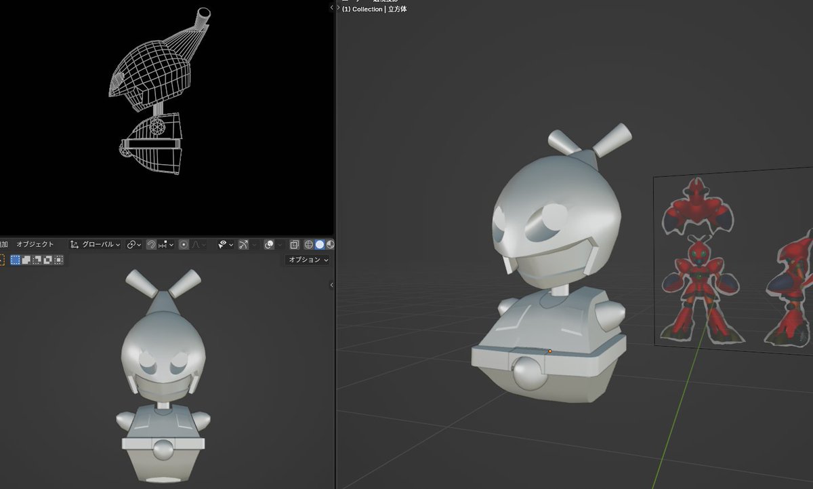Toggle the show overlays icon
Viewport: 813px width, 489px height.
coord(270,244)
